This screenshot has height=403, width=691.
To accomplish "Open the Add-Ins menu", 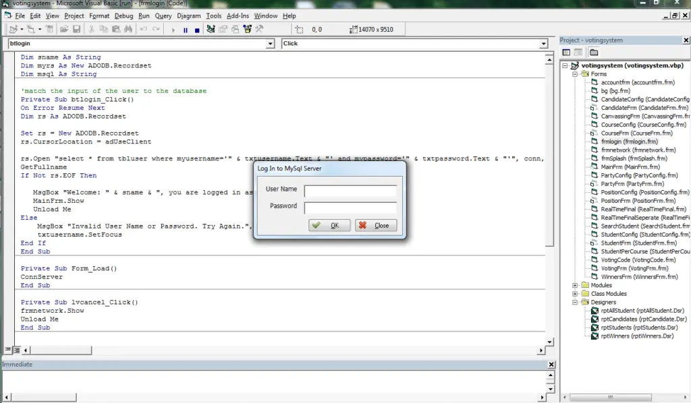I will (238, 15).
